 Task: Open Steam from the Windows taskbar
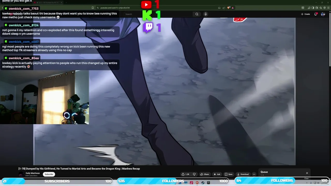point(203,183)
